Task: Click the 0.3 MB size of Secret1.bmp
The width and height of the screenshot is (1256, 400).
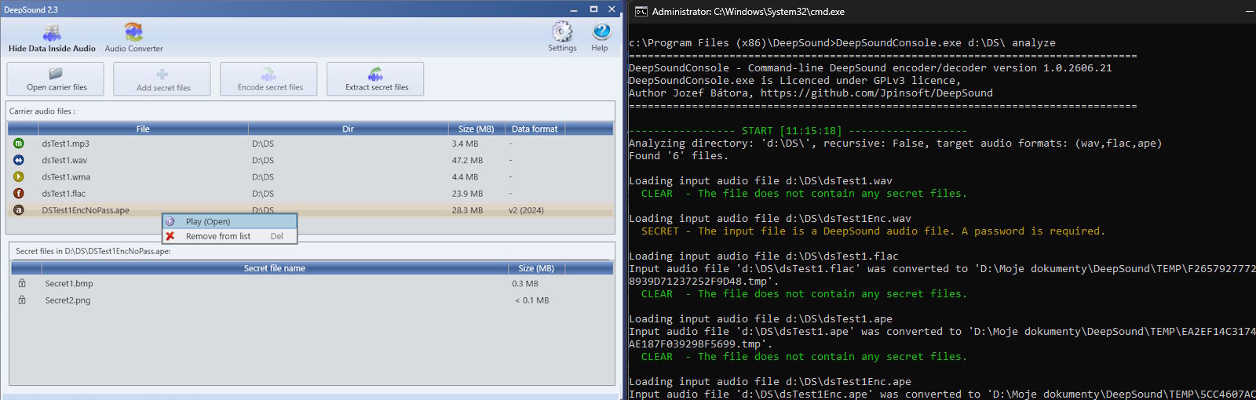Action: click(525, 284)
